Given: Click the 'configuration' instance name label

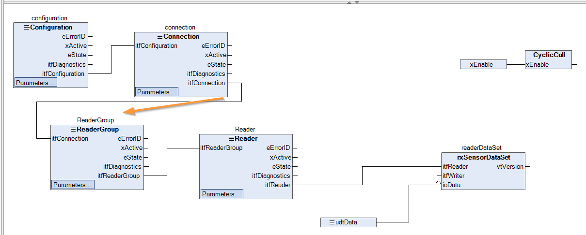Looking at the screenshot, I should [49, 18].
